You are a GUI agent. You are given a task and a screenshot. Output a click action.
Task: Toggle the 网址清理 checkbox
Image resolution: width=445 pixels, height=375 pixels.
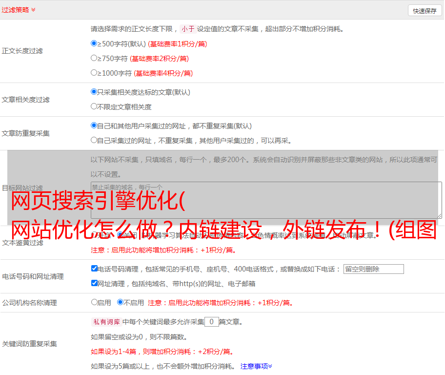(x=94, y=283)
